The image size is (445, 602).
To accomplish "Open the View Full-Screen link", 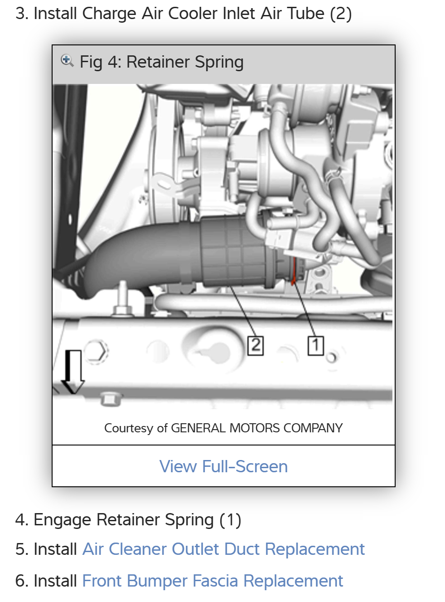I will tap(223, 466).
